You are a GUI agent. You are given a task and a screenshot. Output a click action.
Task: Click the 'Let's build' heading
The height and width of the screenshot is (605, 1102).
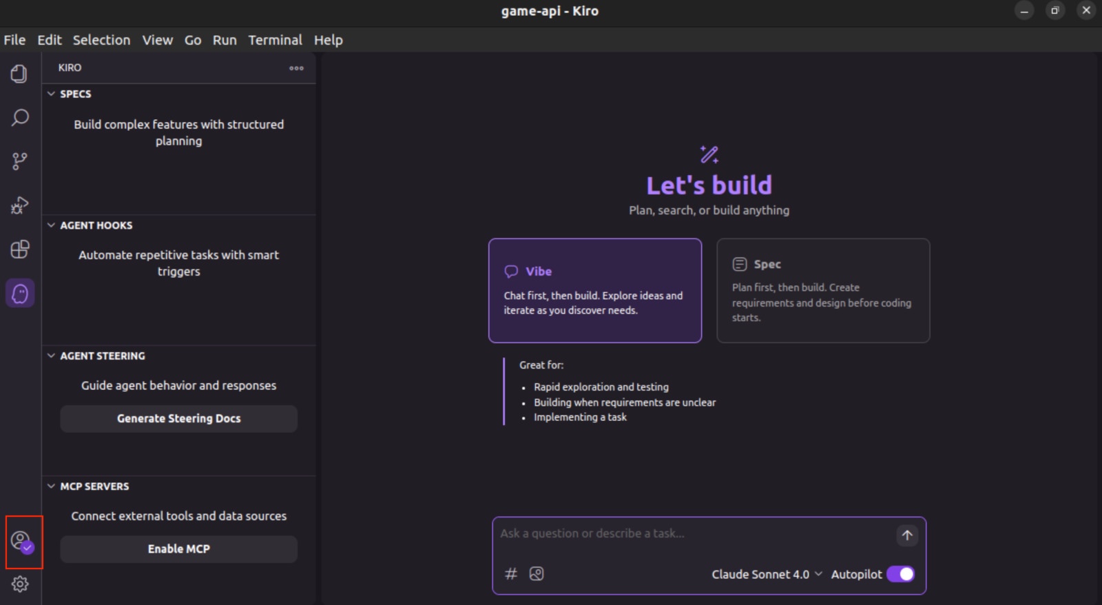[x=709, y=185]
